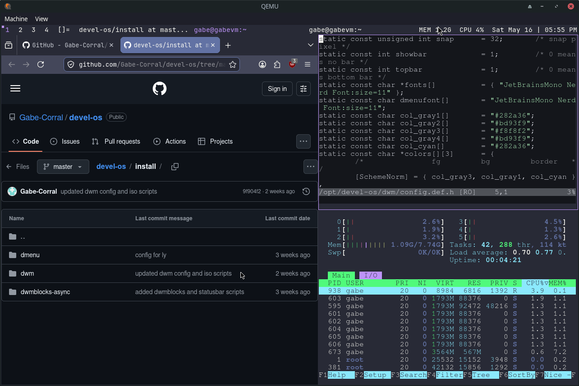Open the Firefox hamburger application menu
The image size is (579, 386).
[x=308, y=64]
